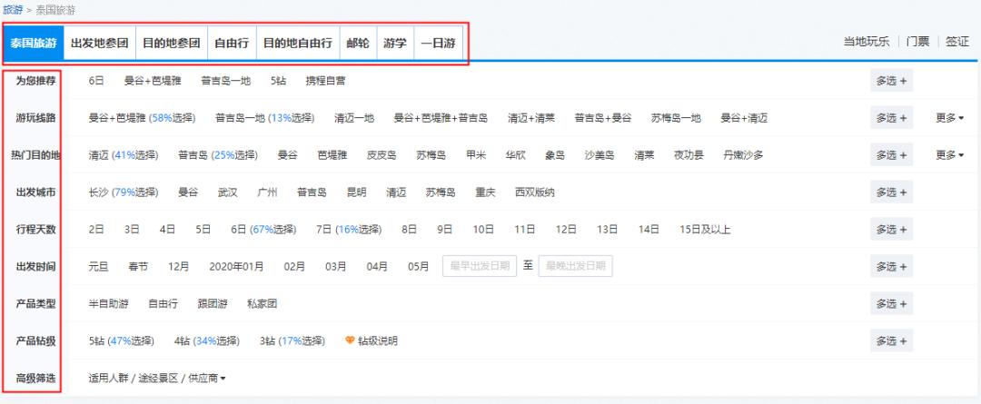981x404 pixels.
Task: Filter destination 清迈 (41%选择)
Action: click(x=124, y=155)
